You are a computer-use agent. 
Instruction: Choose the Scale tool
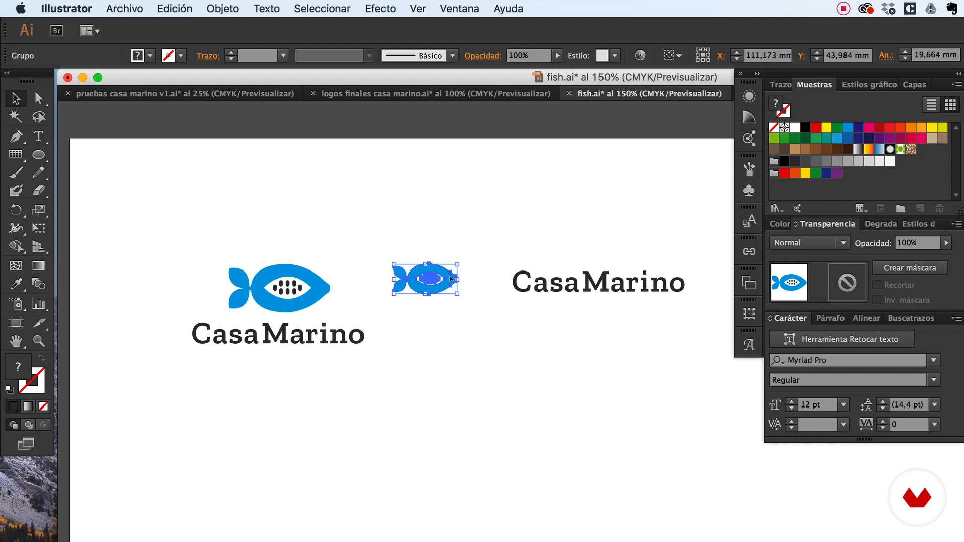pyautogui.click(x=39, y=210)
